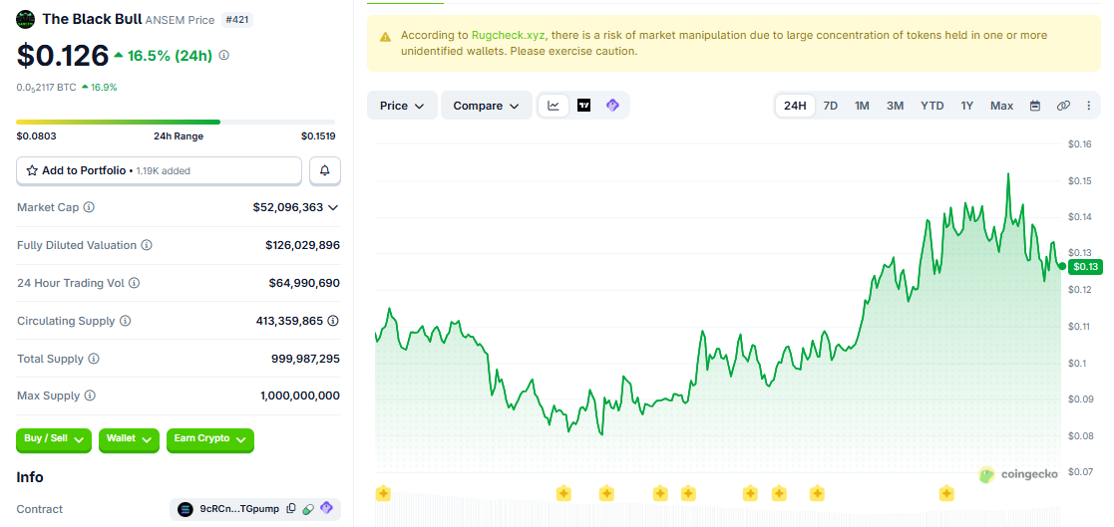Copy the contract address icon
This screenshot has width=1114, height=527.
point(291,508)
